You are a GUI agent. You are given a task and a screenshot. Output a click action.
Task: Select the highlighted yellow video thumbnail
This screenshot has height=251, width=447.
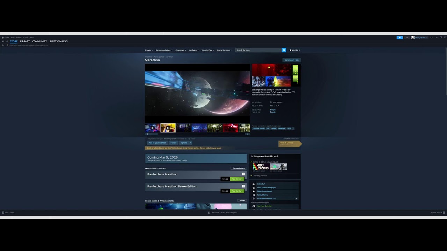point(168,128)
